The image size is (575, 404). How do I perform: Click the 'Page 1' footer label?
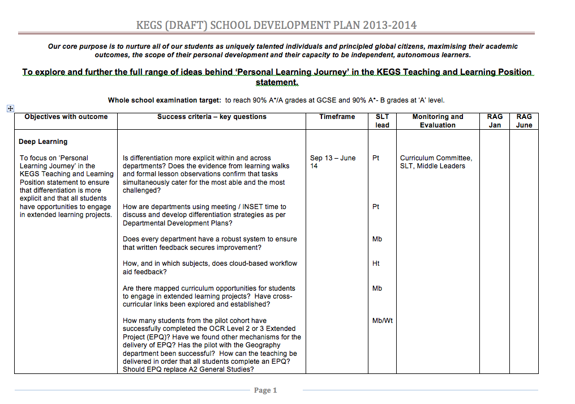[265, 390]
